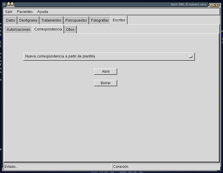
Task: Show the Presupuestos tab
Action: (x=76, y=20)
